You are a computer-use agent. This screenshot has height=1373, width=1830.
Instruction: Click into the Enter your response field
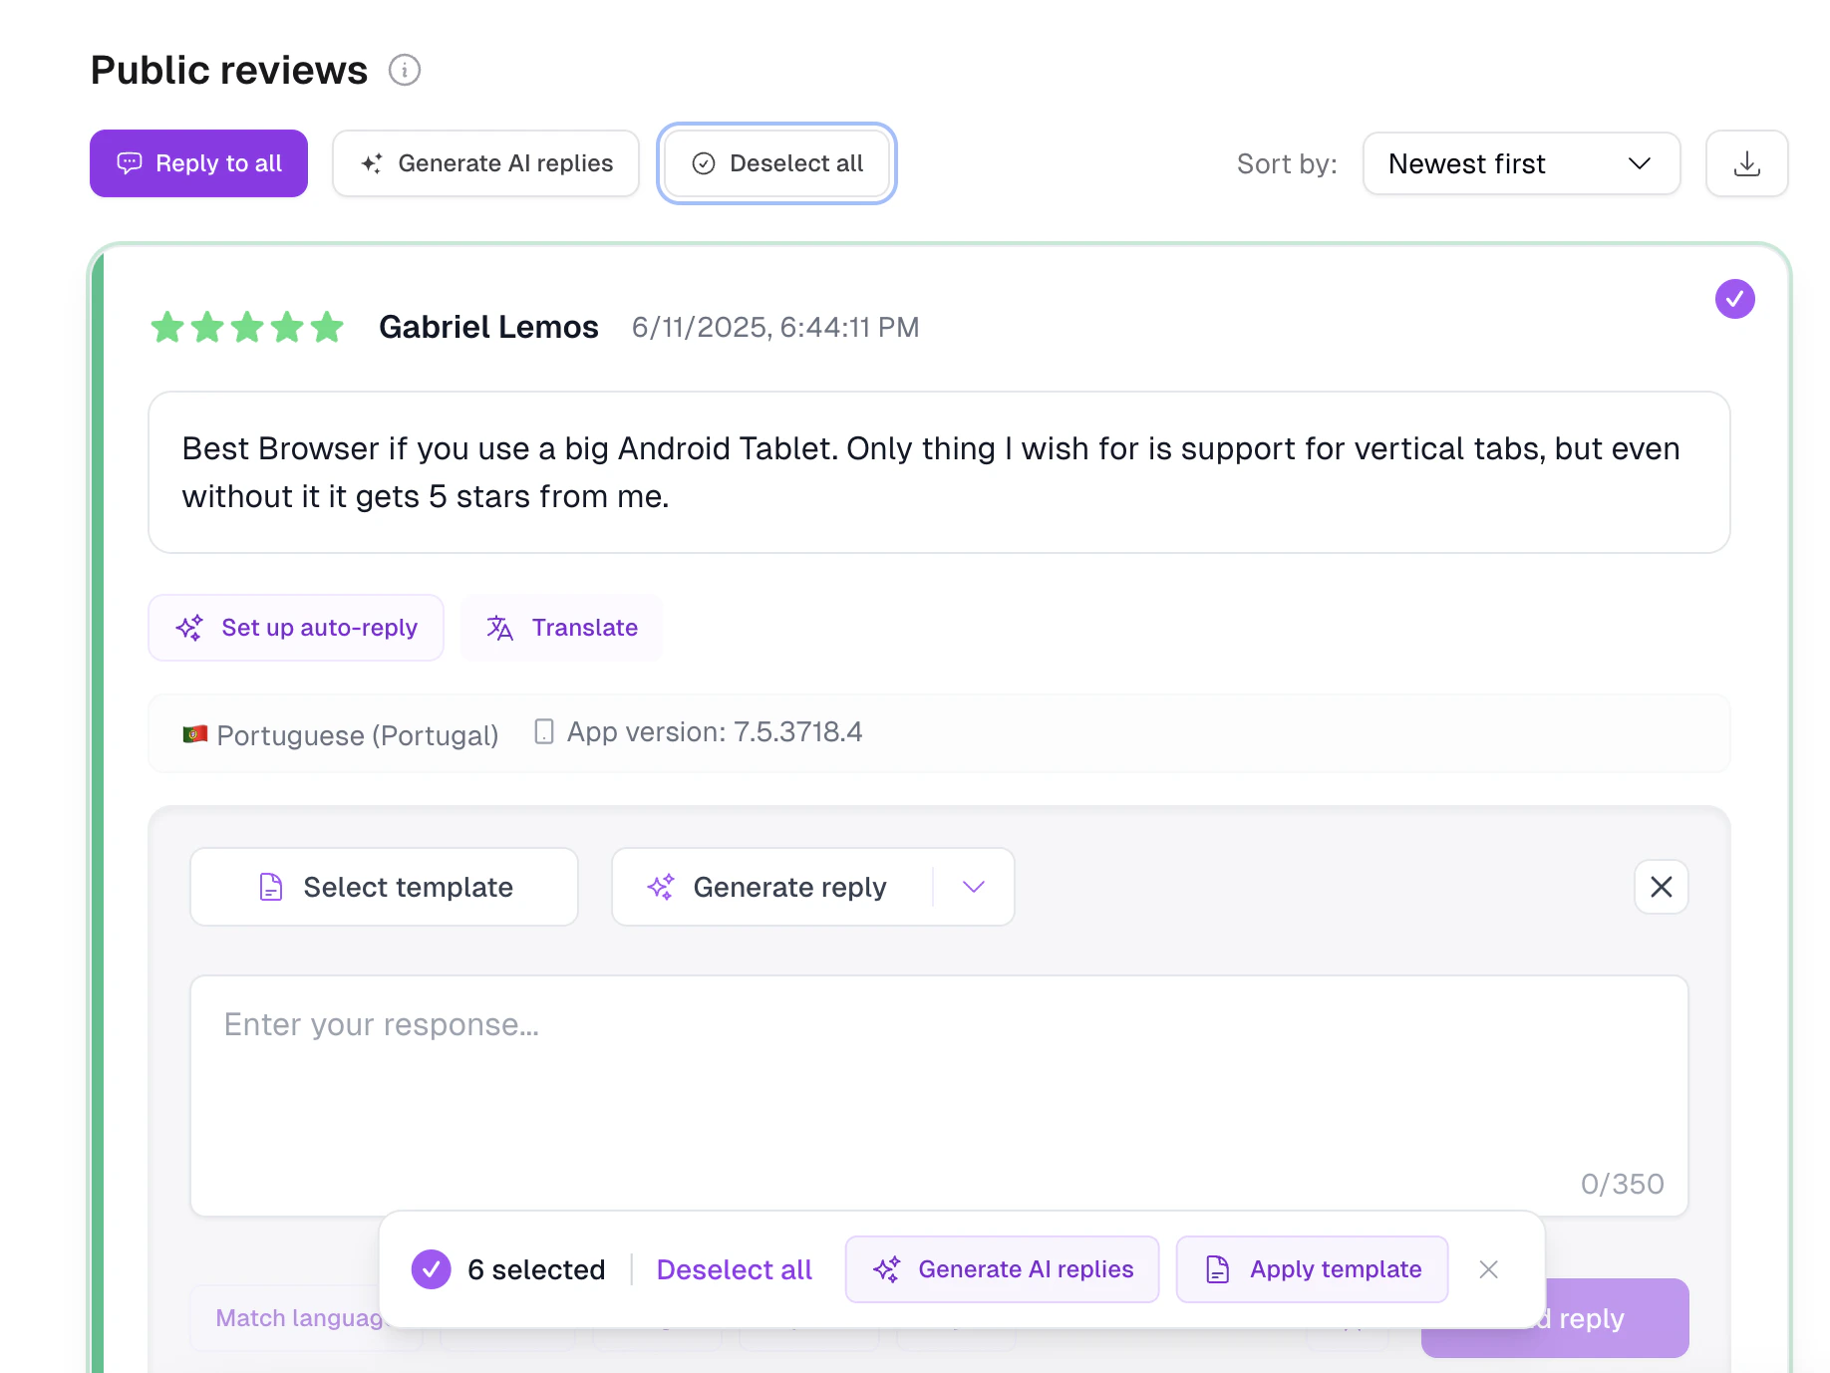pos(939,1096)
